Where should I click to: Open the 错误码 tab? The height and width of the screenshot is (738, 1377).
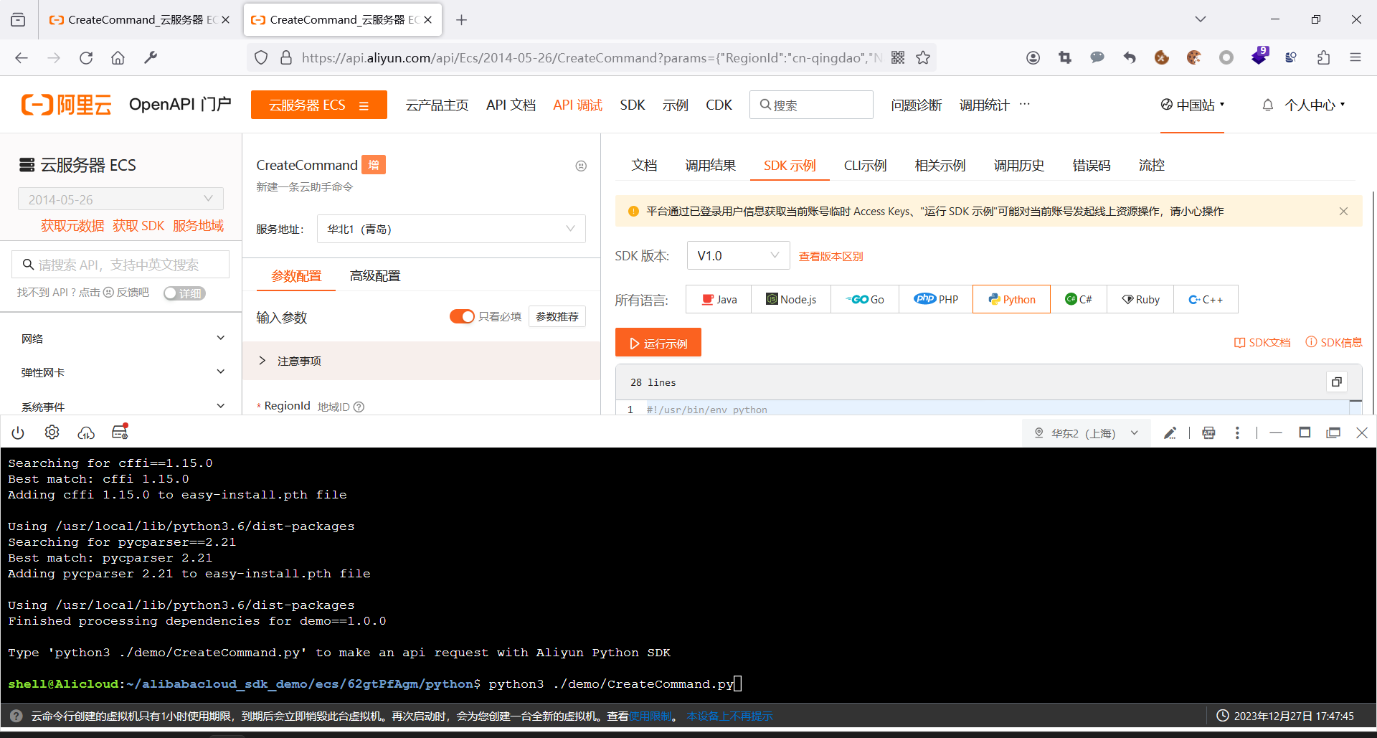coord(1091,166)
